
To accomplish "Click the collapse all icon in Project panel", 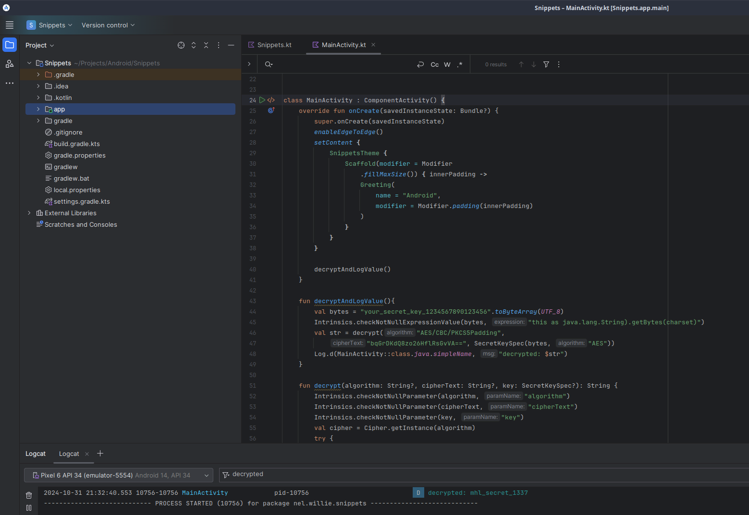I will pos(206,45).
